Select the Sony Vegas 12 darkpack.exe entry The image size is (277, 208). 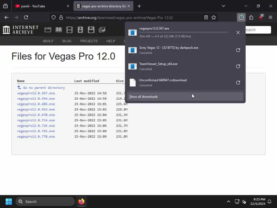point(180,50)
